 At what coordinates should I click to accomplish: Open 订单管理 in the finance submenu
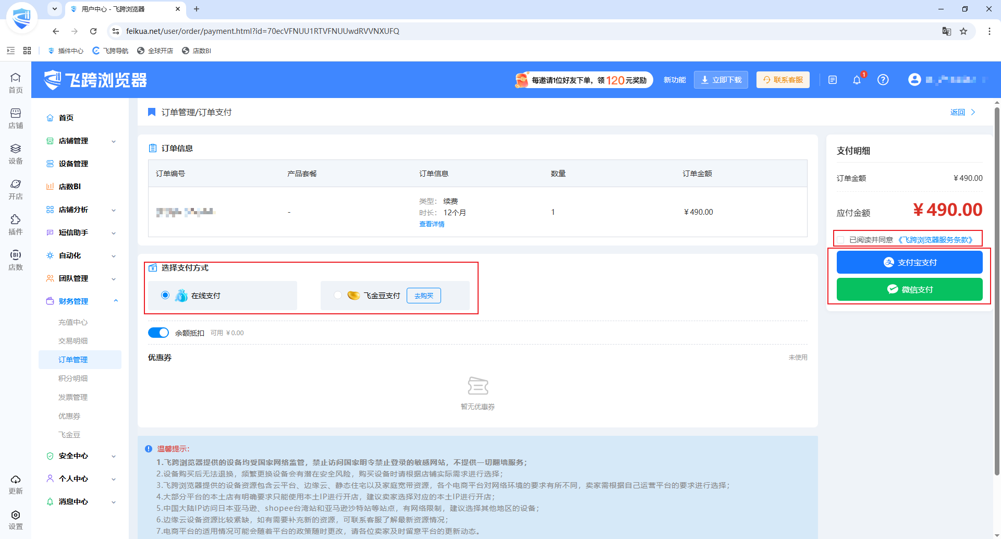click(80, 360)
